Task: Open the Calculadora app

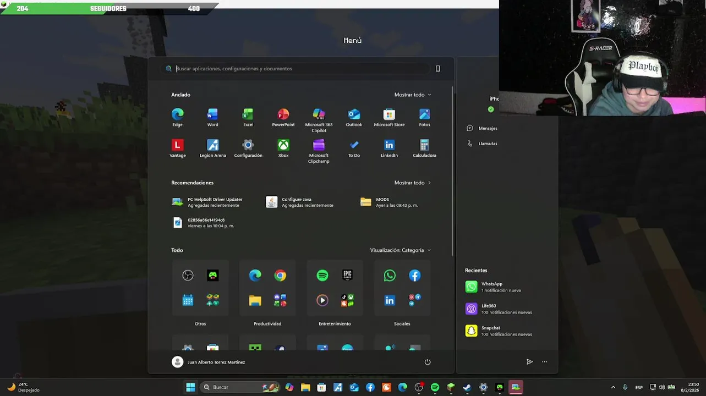Action: pyautogui.click(x=424, y=148)
